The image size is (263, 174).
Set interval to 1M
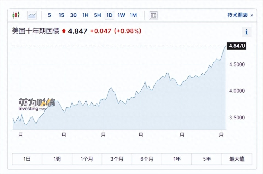[133, 15]
